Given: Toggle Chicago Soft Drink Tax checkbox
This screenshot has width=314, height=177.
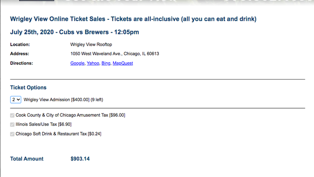Looking at the screenshot, I should [12, 134].
